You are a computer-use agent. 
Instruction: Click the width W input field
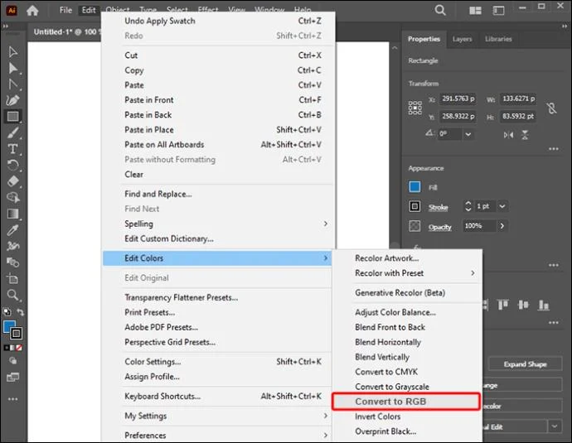(x=518, y=99)
